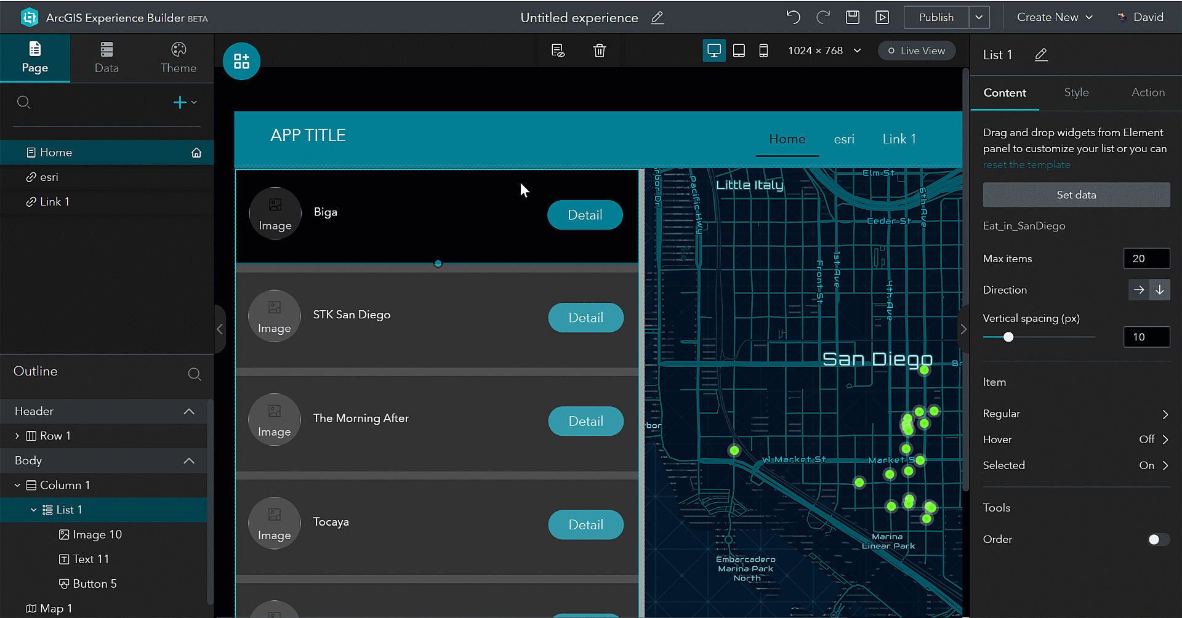Rename List 1 with pencil icon

[x=1041, y=55]
